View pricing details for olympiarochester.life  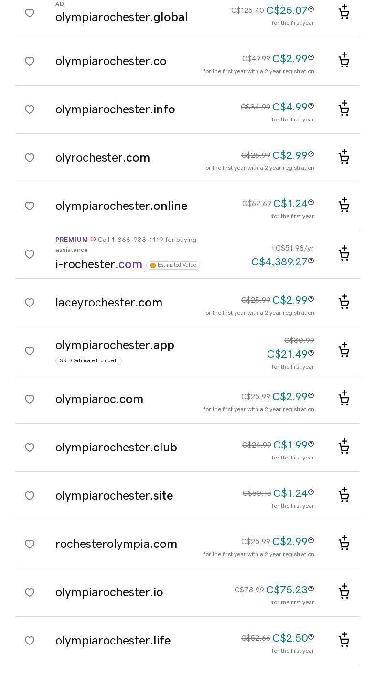(x=311, y=637)
